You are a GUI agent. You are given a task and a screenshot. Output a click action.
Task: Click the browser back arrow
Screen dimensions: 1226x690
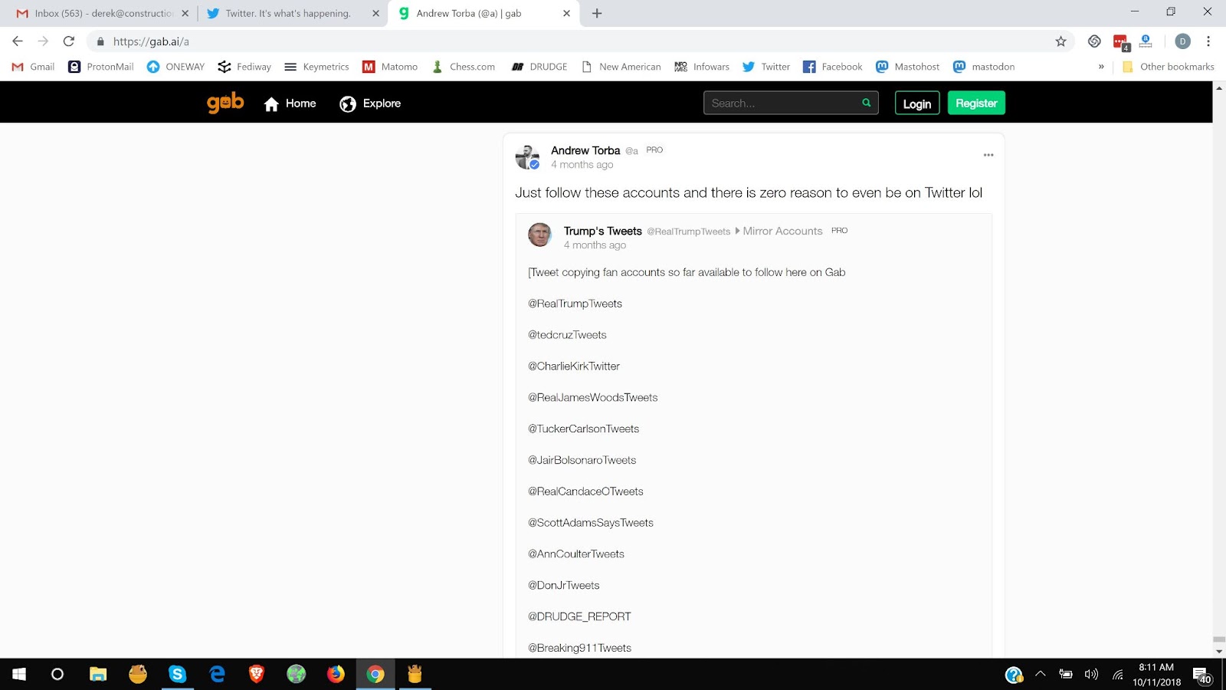[x=18, y=41]
